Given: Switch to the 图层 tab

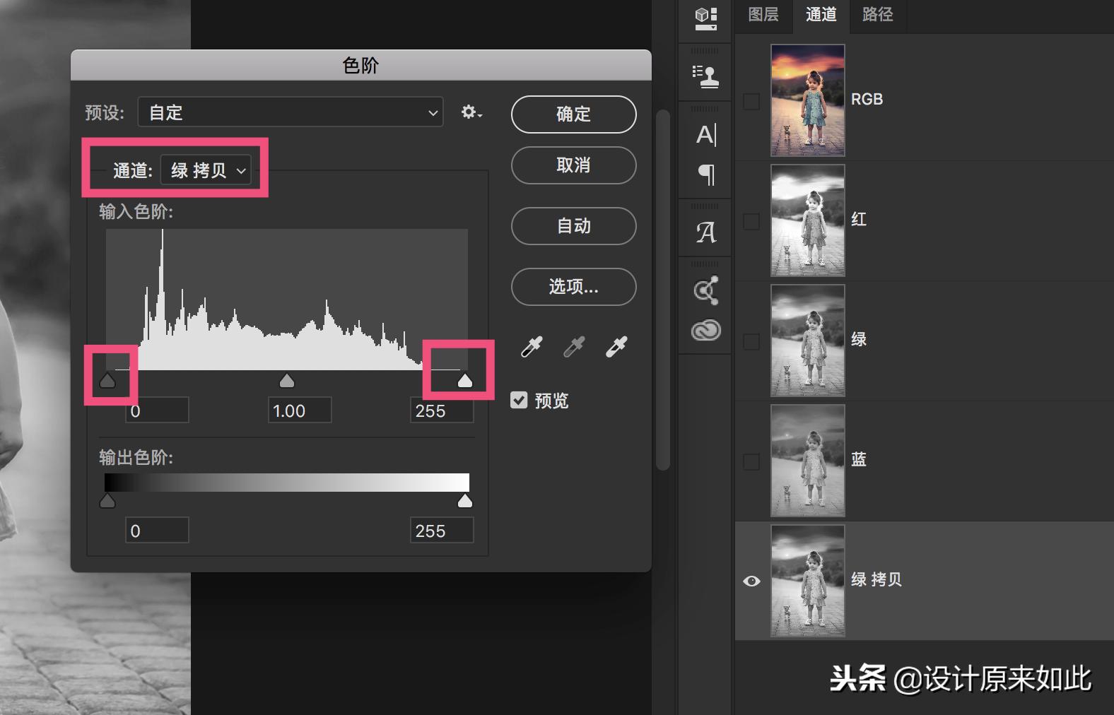Looking at the screenshot, I should 763,15.
